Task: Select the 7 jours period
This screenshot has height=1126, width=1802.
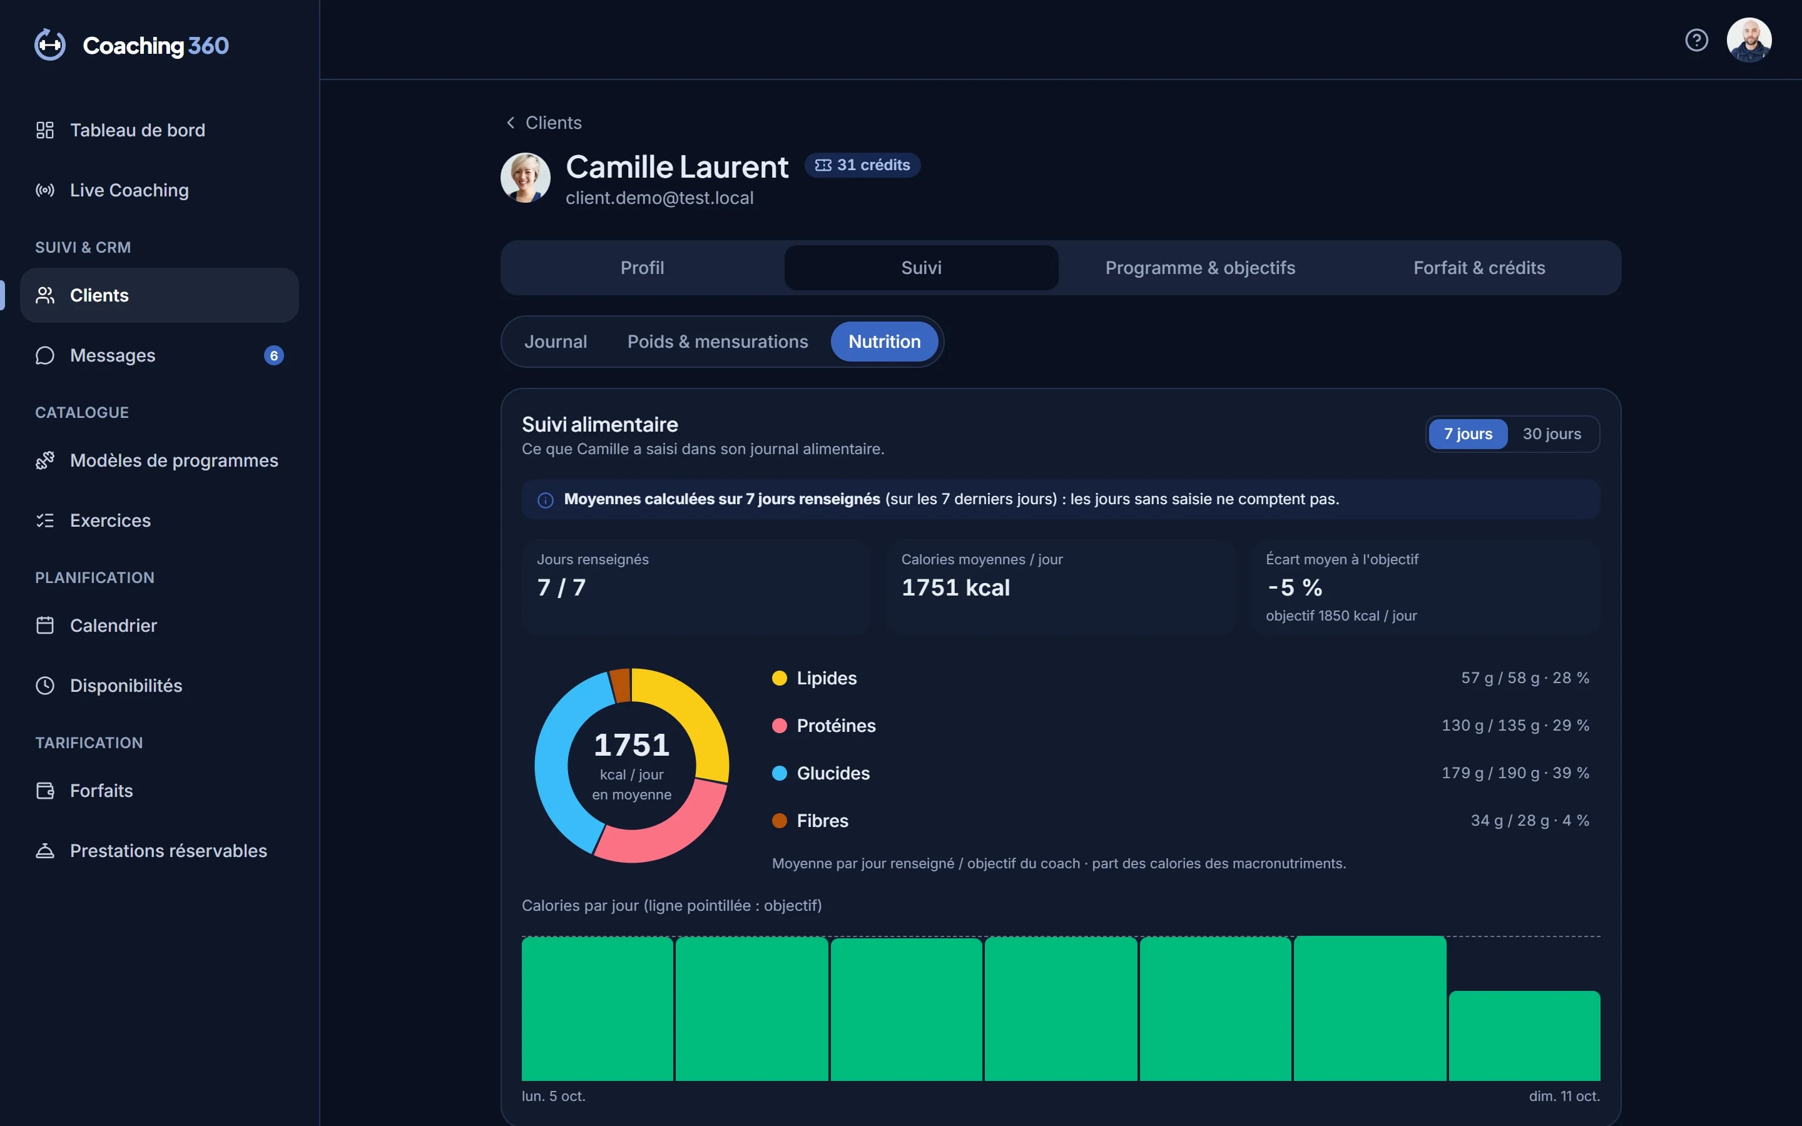Action: pyautogui.click(x=1468, y=434)
